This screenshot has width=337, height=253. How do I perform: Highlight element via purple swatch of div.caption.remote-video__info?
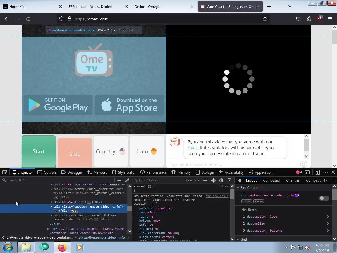point(297,195)
